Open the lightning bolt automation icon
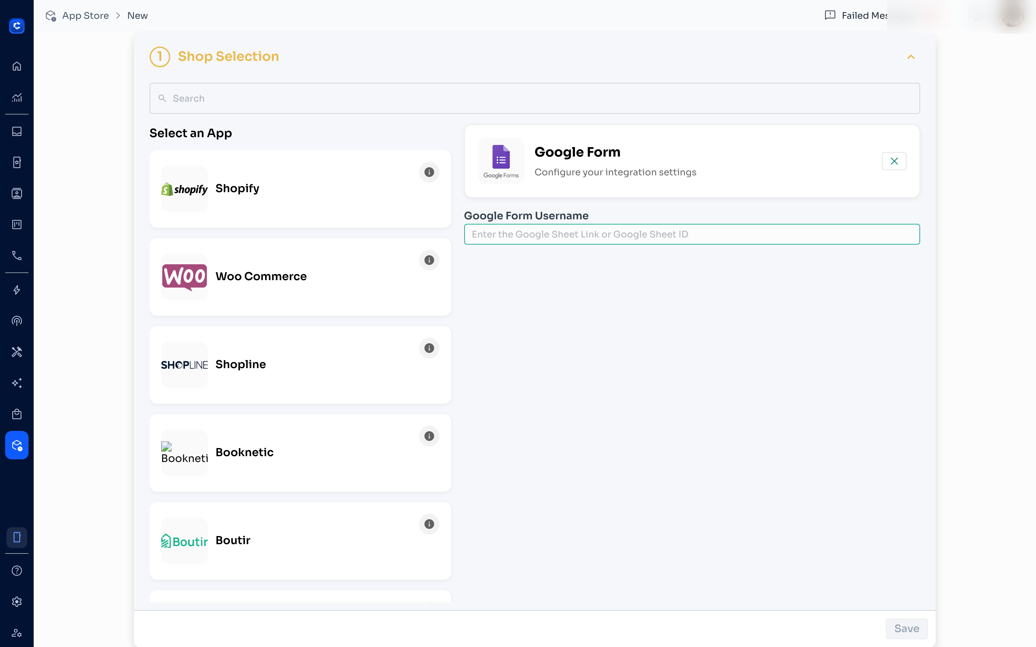 pos(17,290)
